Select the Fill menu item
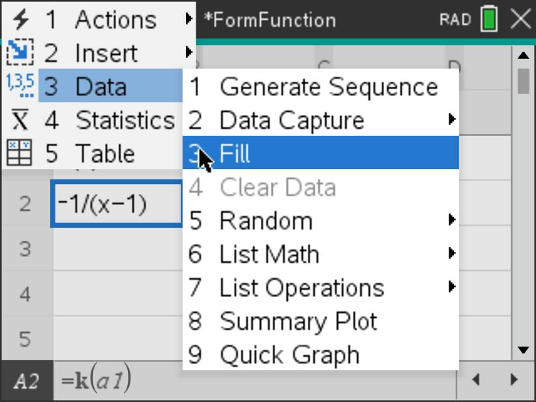This screenshot has height=402, width=536. [x=320, y=153]
